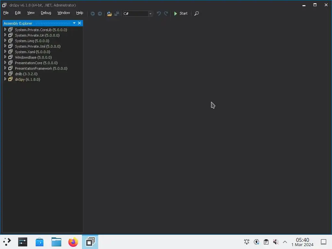Expand the System.Xaml assembly node

click(x=5, y=52)
